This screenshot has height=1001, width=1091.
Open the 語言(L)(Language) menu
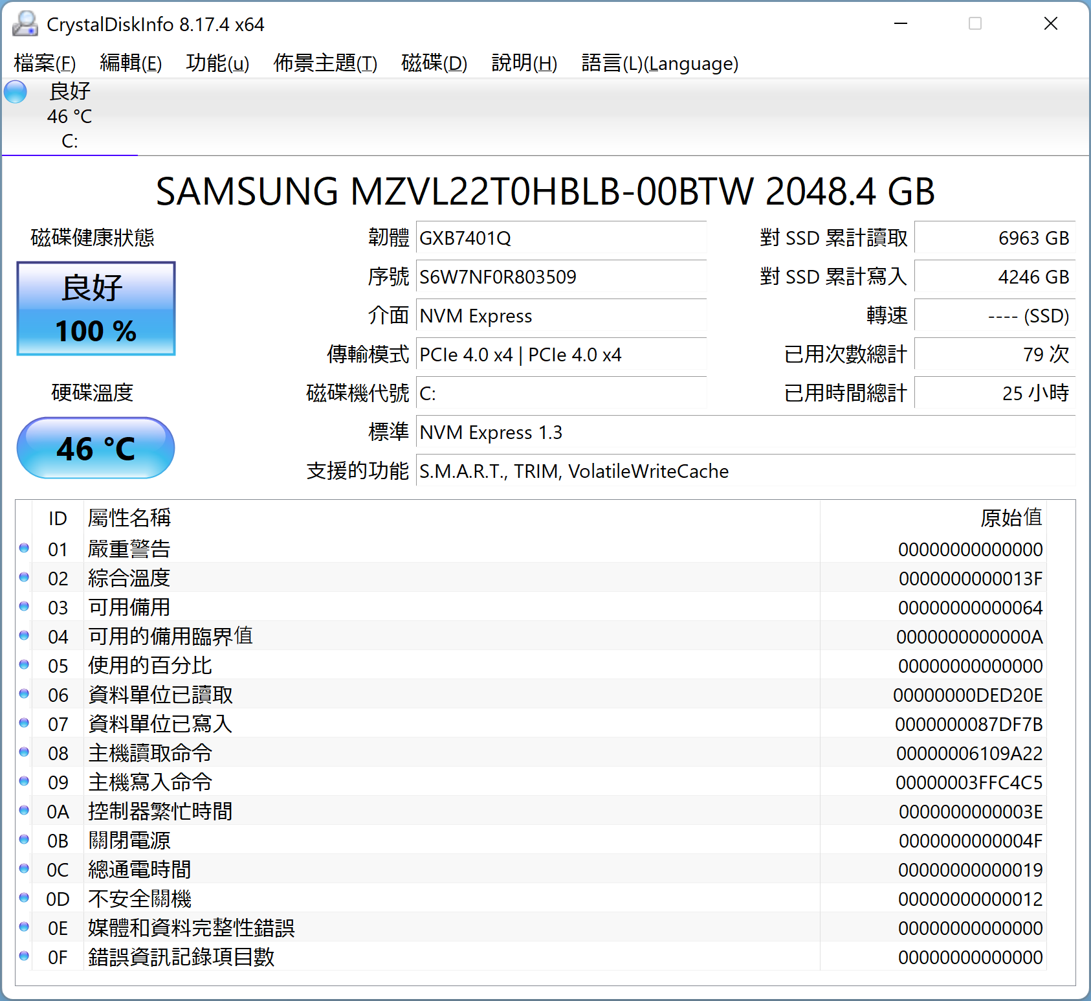tap(659, 63)
